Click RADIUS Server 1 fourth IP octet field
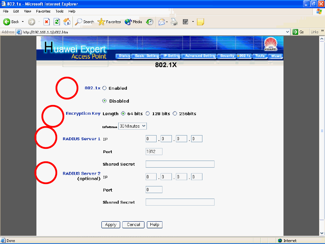 pos(197,139)
